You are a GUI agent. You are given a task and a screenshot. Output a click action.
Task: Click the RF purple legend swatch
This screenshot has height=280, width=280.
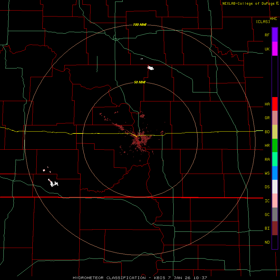(x=275, y=35)
